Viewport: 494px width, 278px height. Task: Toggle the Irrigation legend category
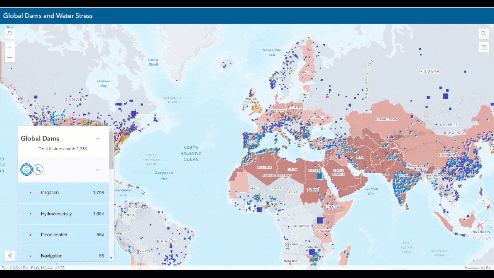point(63,193)
